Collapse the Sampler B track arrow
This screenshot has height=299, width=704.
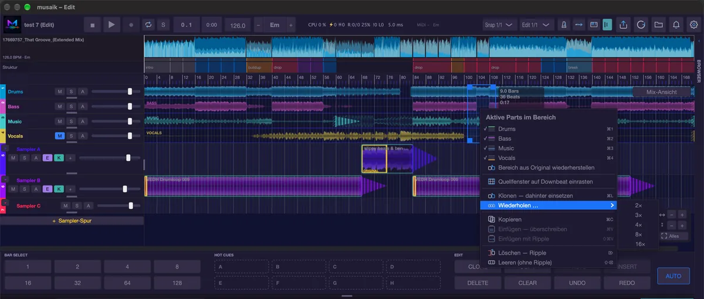coord(6,180)
